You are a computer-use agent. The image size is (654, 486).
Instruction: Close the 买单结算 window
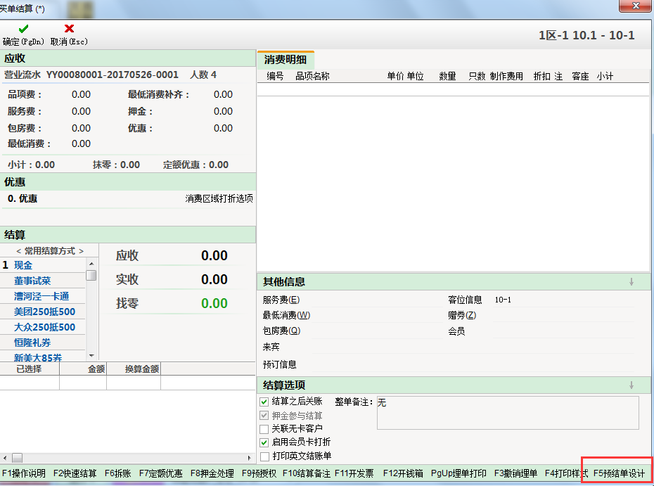pyautogui.click(x=636, y=6)
